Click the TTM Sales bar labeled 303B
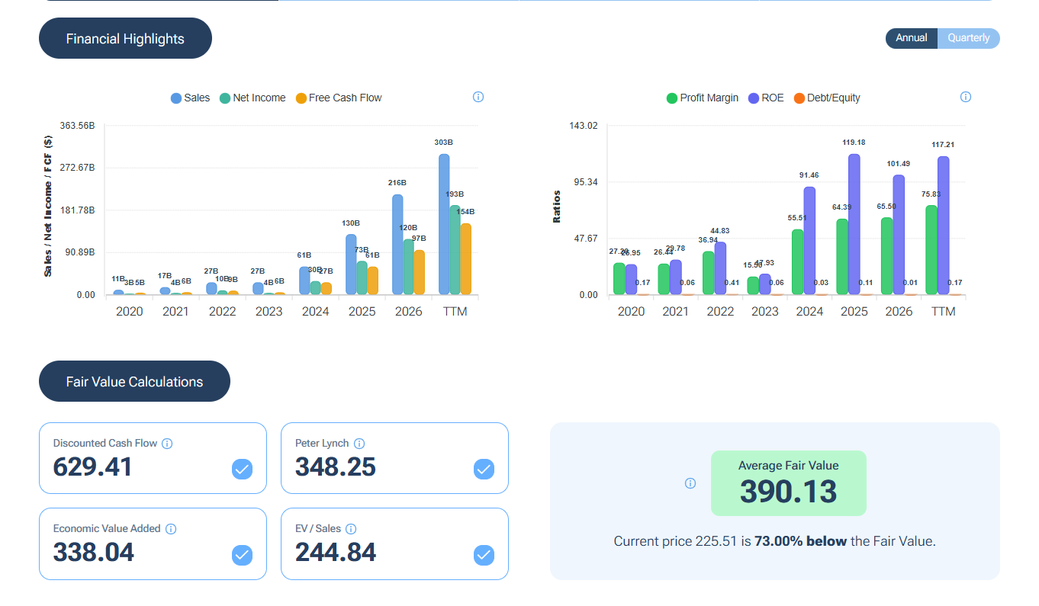Image resolution: width=1039 pixels, height=606 pixels. click(x=444, y=224)
